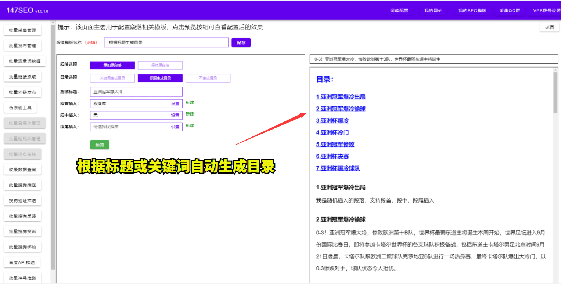The image size is (561, 284).
Task: Click the 1.亚洲冠军爆冷出局 section heading
Action: click(341, 187)
